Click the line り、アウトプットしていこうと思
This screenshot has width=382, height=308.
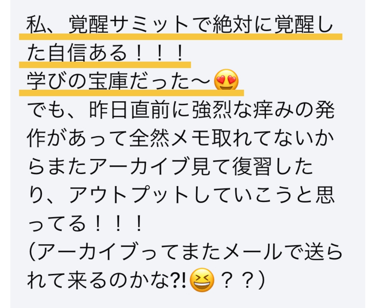181,195
